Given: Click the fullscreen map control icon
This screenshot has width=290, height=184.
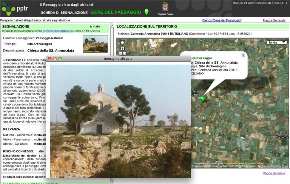Looking at the screenshot, I should point(122,43).
